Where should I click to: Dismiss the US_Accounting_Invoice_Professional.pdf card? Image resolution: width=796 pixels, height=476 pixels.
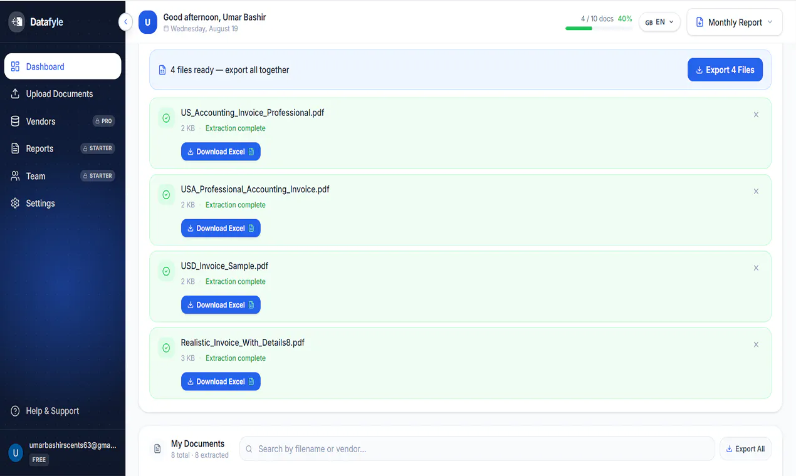pyautogui.click(x=756, y=115)
